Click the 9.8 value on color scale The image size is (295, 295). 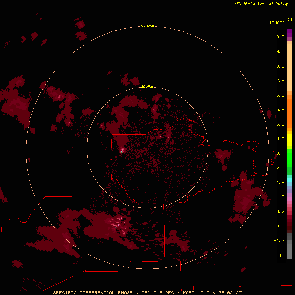[x=280, y=37]
